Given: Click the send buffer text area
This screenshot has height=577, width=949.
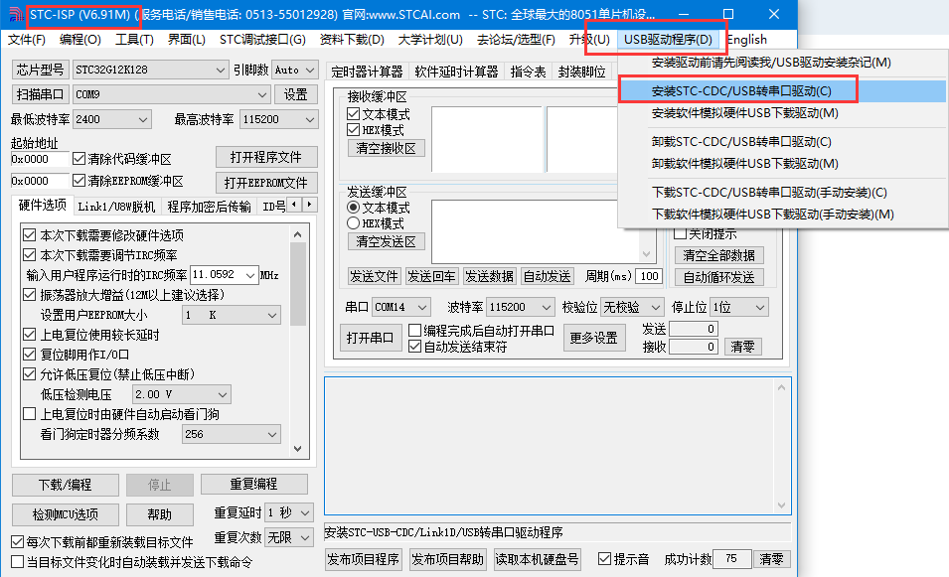Looking at the screenshot, I should [537, 231].
